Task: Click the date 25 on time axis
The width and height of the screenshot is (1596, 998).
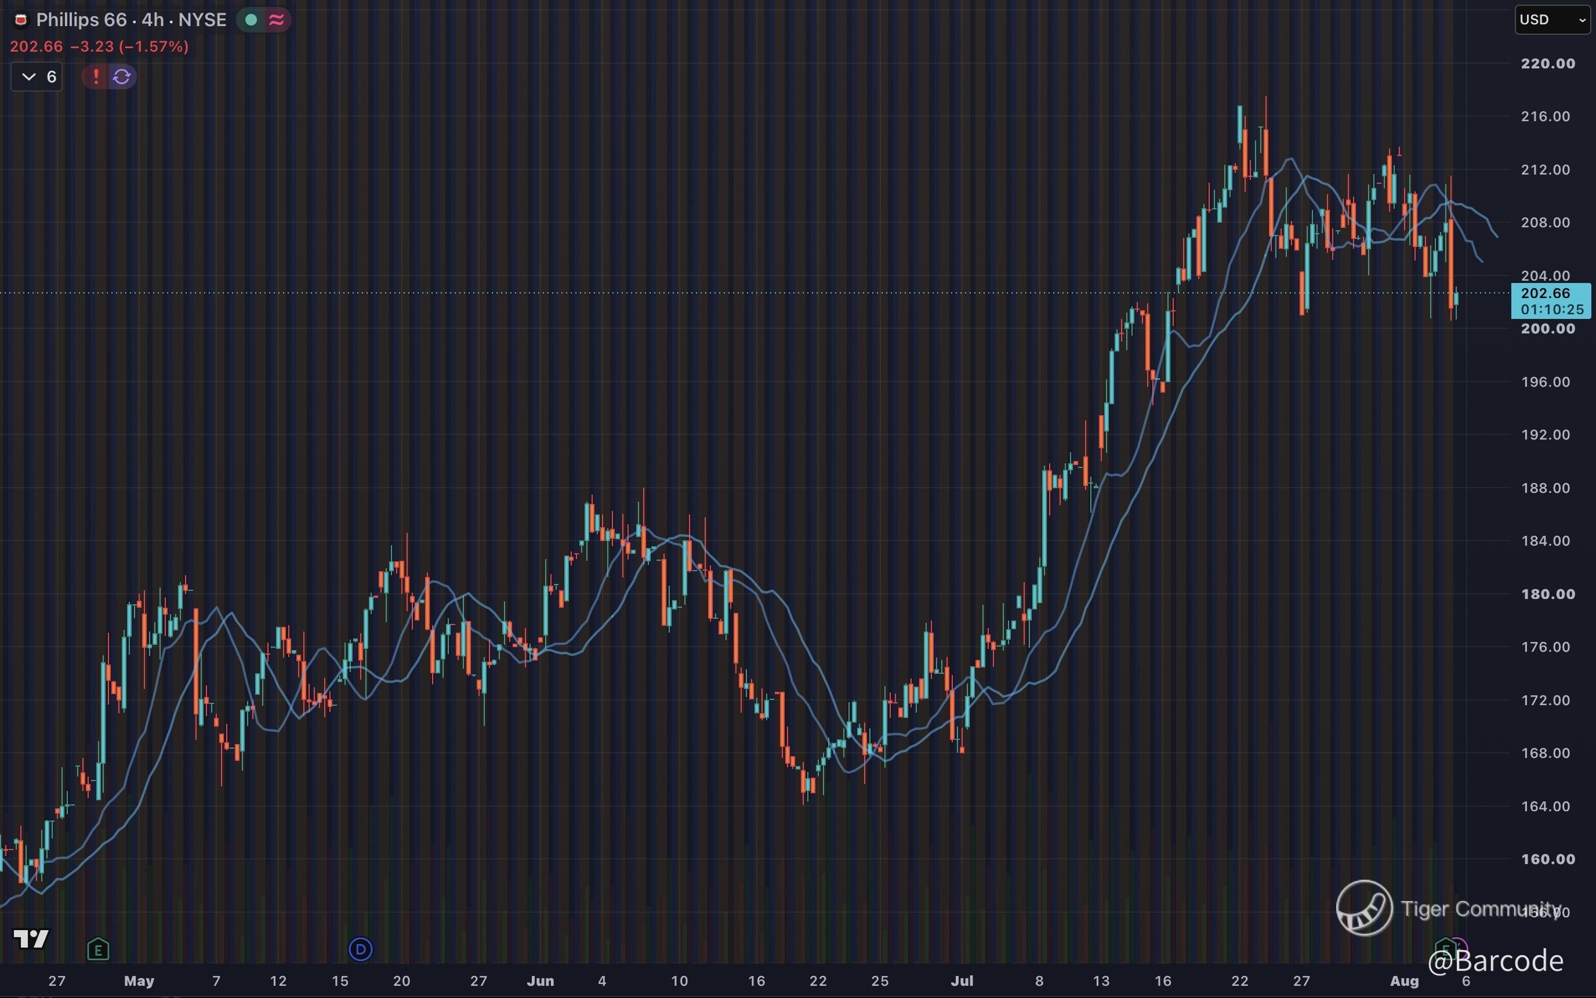Action: pos(879,981)
